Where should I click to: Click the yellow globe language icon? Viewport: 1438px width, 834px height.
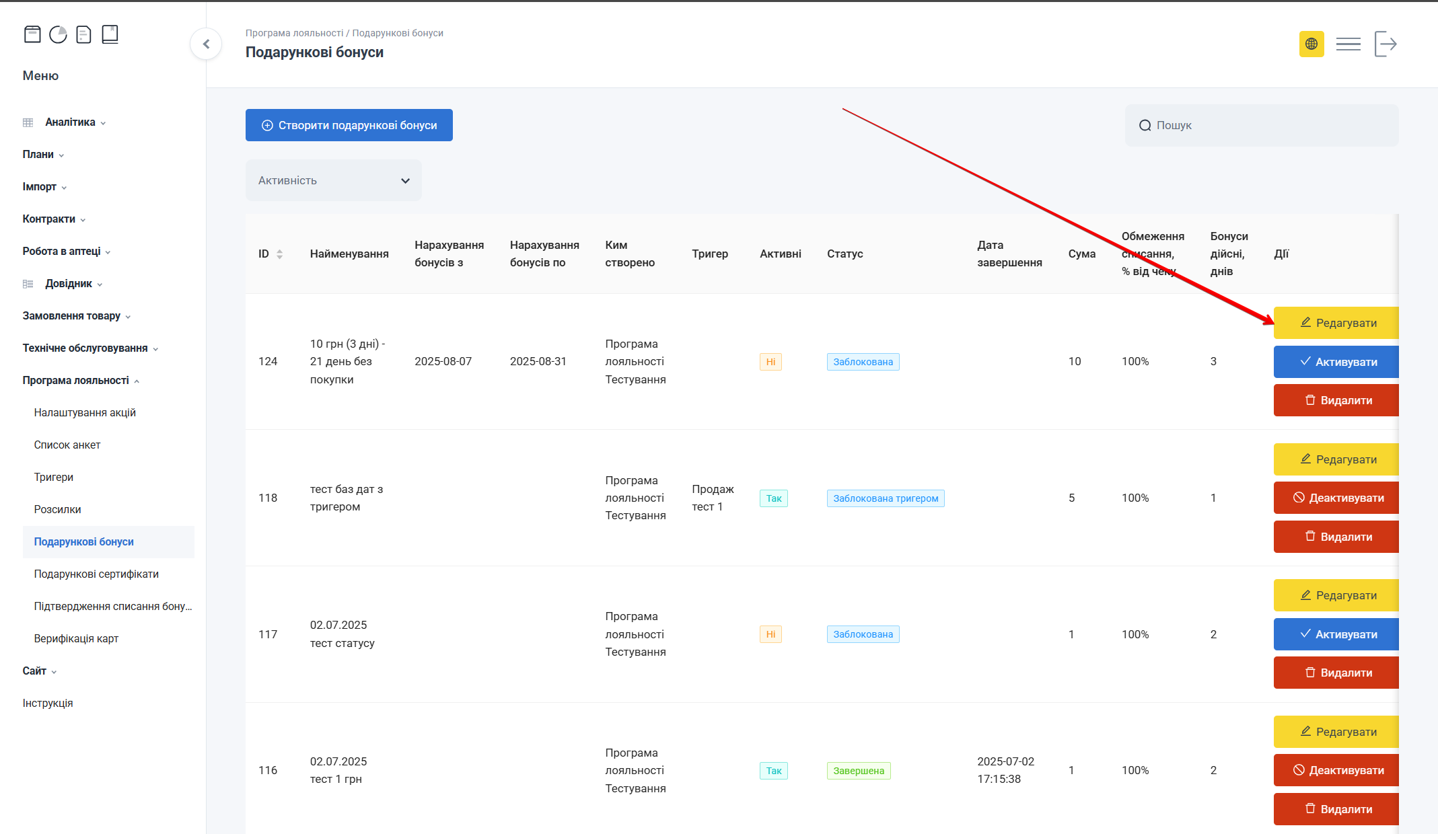[1311, 44]
